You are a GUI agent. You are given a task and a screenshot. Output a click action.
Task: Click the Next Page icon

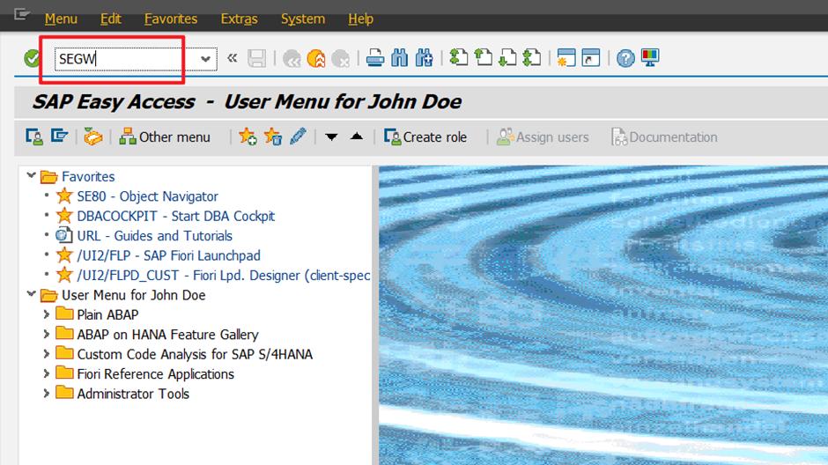507,57
